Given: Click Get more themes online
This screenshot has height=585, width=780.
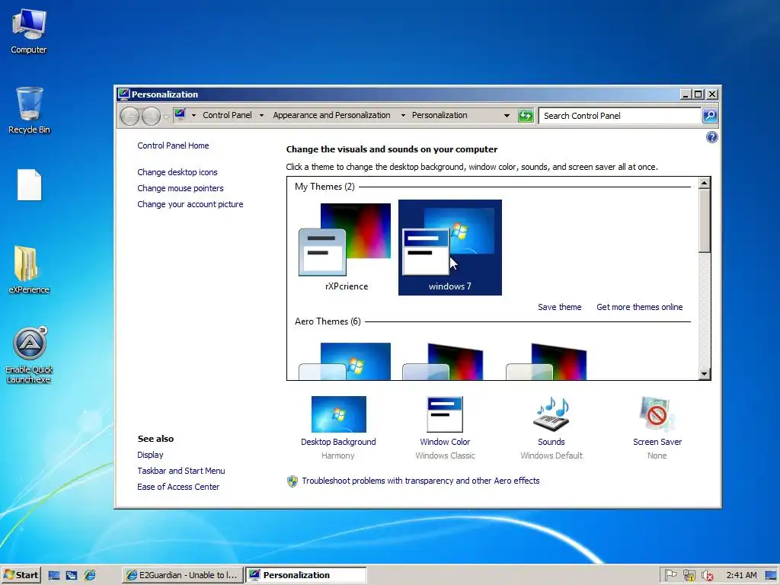Looking at the screenshot, I should [x=639, y=307].
